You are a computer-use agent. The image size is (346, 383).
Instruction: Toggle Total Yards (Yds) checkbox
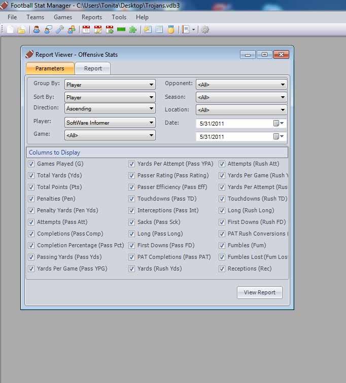pos(31,175)
